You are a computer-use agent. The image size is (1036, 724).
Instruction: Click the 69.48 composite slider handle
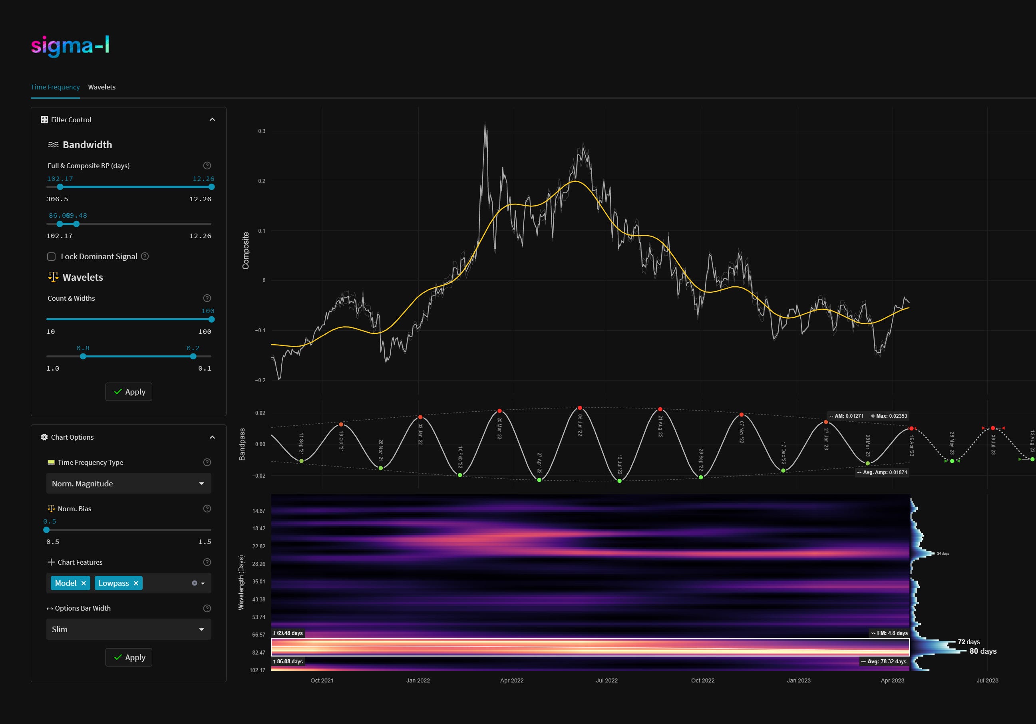tap(76, 224)
